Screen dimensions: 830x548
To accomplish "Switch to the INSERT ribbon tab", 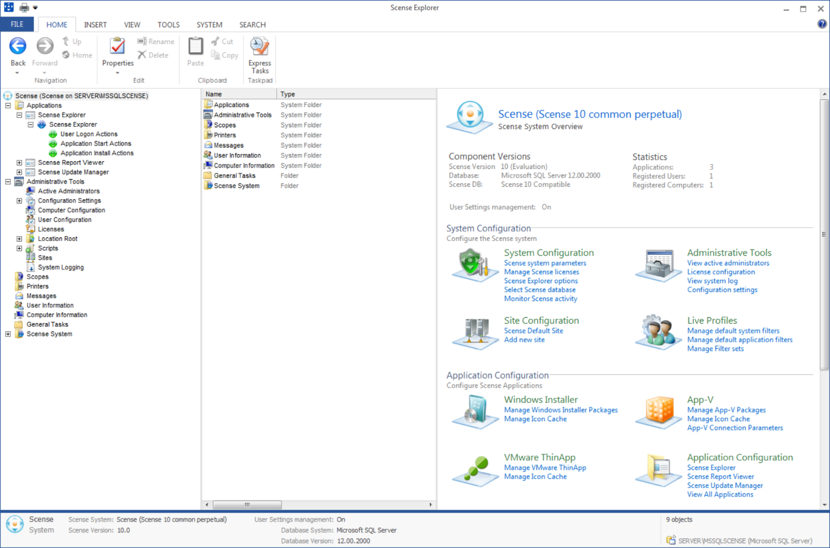I will click(95, 24).
